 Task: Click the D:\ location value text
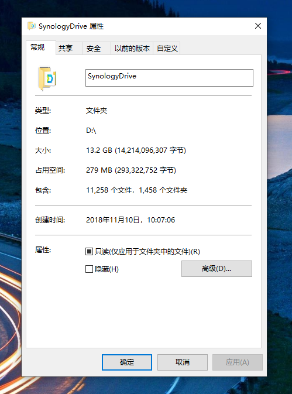(x=91, y=131)
